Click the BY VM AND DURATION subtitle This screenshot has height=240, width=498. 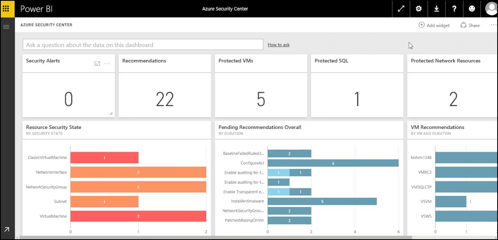(432, 134)
